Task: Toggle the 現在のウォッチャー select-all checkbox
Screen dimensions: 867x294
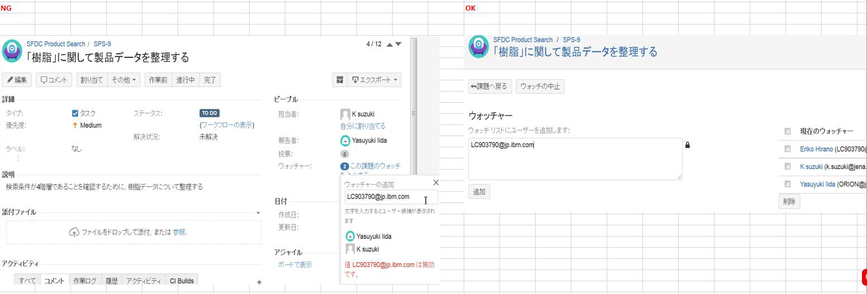Action: click(788, 131)
